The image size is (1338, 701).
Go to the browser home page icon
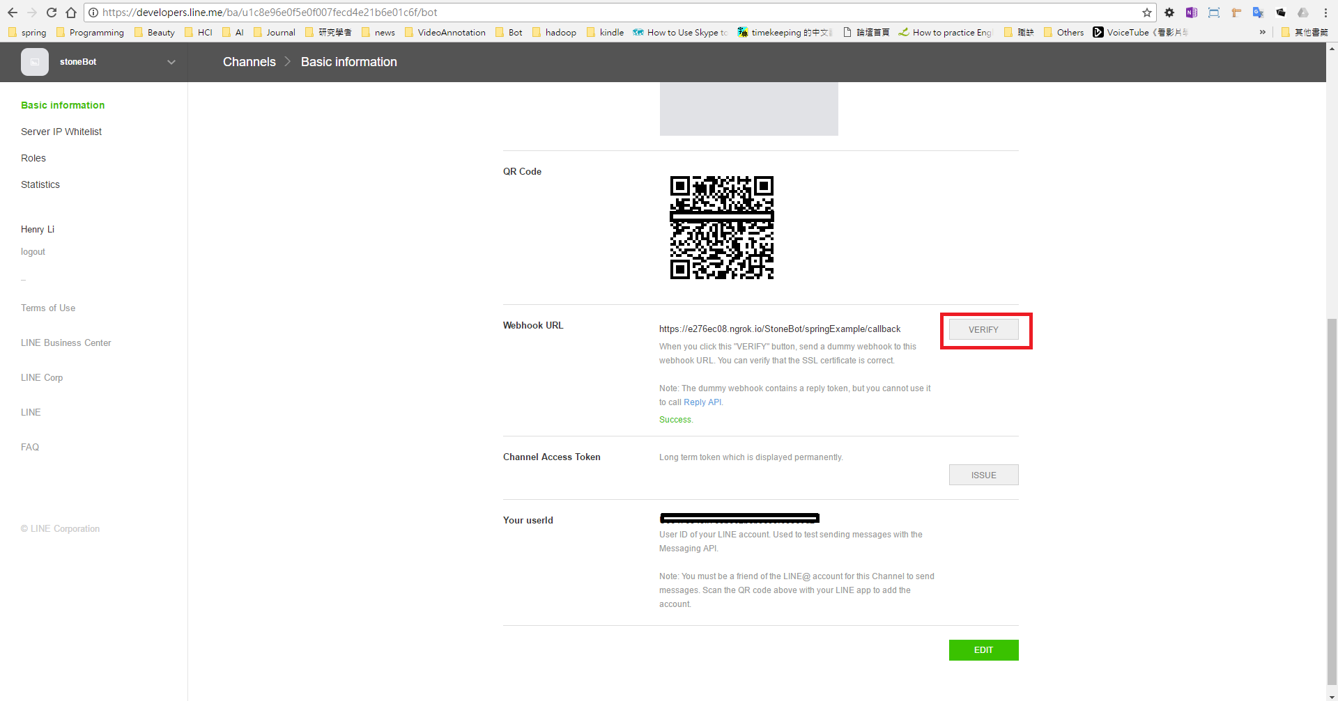point(71,13)
